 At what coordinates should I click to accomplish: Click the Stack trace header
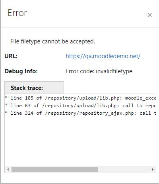coord(34,88)
